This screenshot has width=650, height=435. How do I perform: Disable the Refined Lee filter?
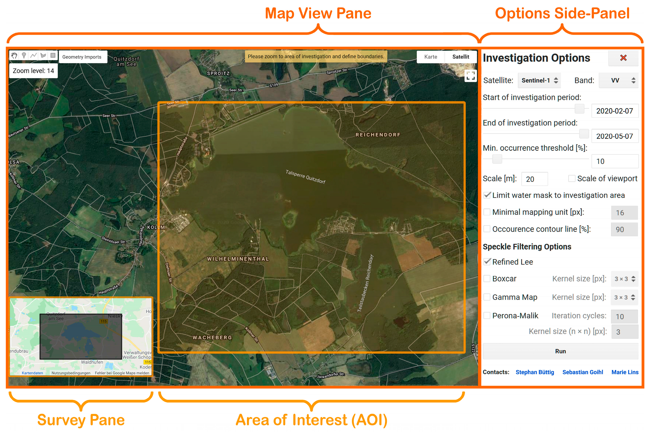pos(487,262)
